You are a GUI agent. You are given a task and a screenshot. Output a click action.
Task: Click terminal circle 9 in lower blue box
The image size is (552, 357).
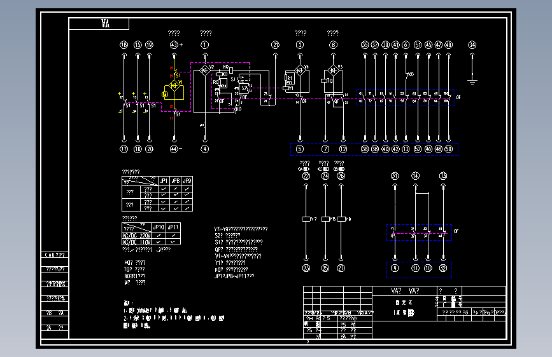pyautogui.click(x=395, y=268)
